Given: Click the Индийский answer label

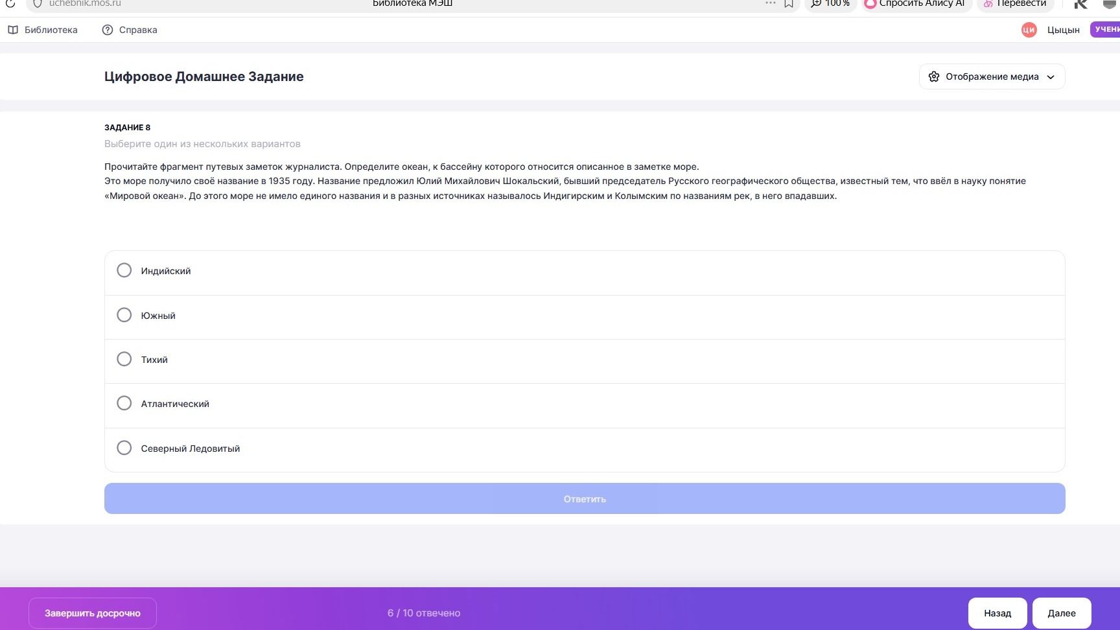Looking at the screenshot, I should [166, 271].
